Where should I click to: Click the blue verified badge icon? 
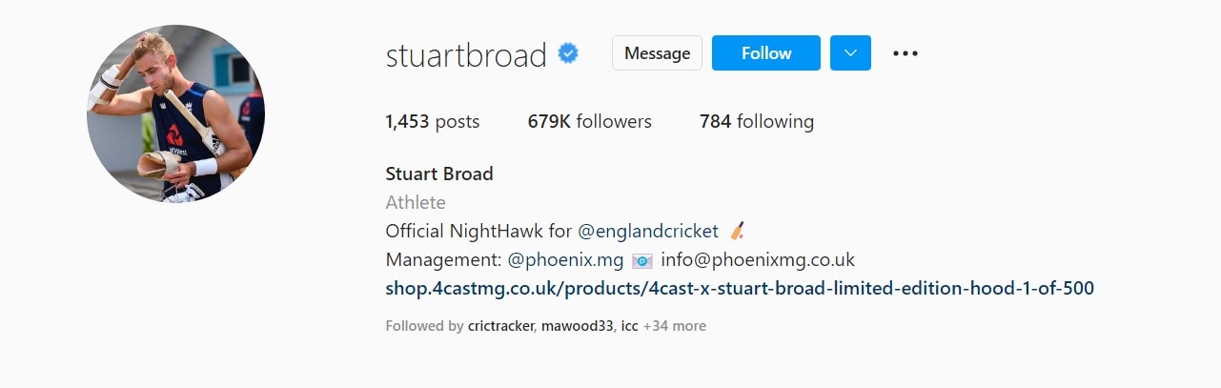(x=568, y=54)
